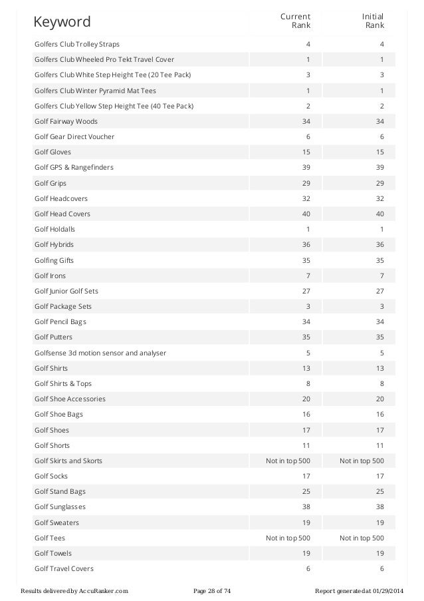The width and height of the screenshot is (424, 601).
Task: Click the Golf Head Covers keyword
Action: point(62,214)
